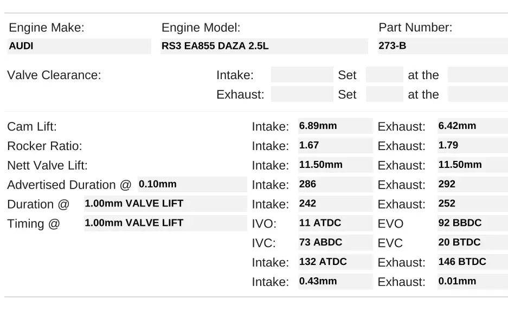Select the EVC field 20 BTDC
This screenshot has height=318, width=508.
(472, 243)
